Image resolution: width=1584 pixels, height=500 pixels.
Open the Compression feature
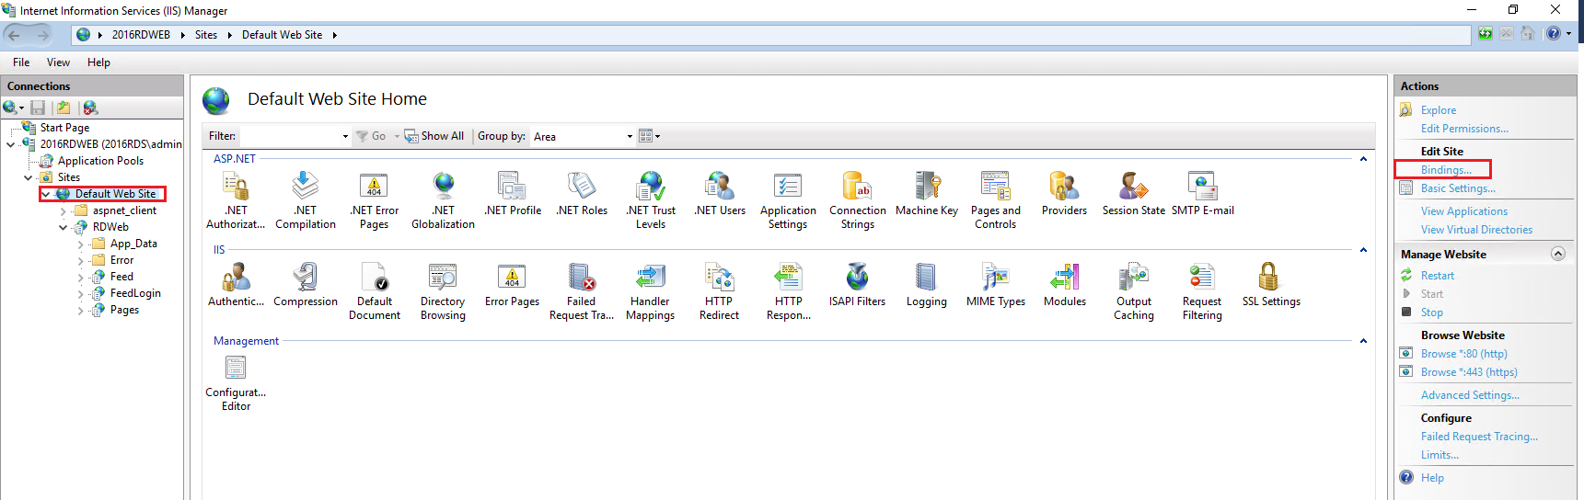pos(306,285)
